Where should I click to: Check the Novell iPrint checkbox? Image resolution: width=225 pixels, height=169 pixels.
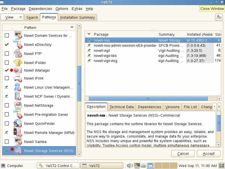7,78
